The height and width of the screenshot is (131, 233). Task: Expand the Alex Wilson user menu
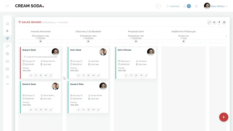219,6
